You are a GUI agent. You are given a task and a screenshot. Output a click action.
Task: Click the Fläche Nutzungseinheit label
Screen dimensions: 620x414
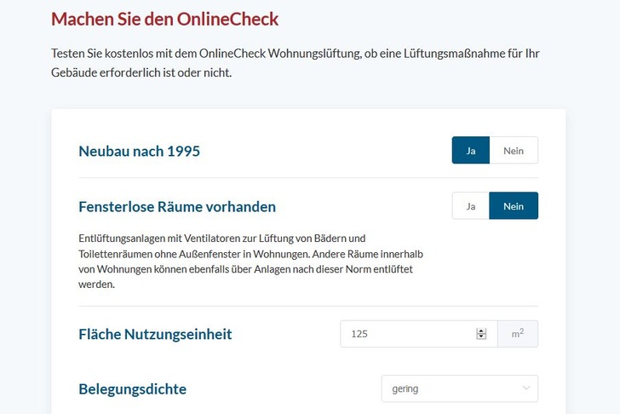tap(155, 334)
